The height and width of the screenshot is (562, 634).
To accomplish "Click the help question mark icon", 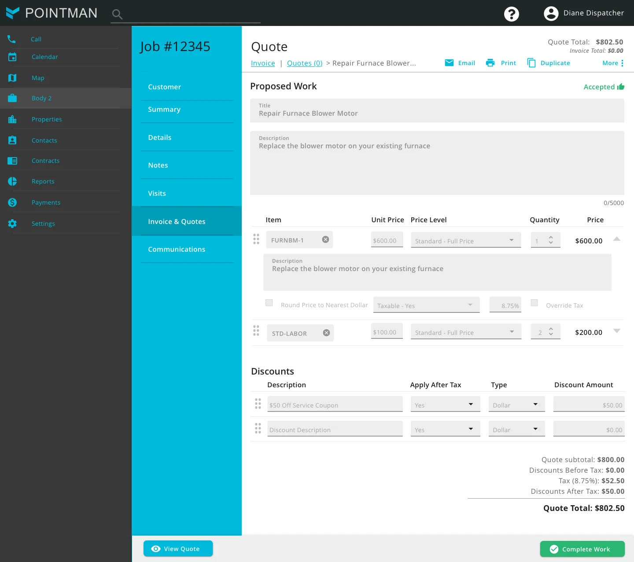I will pyautogui.click(x=511, y=14).
